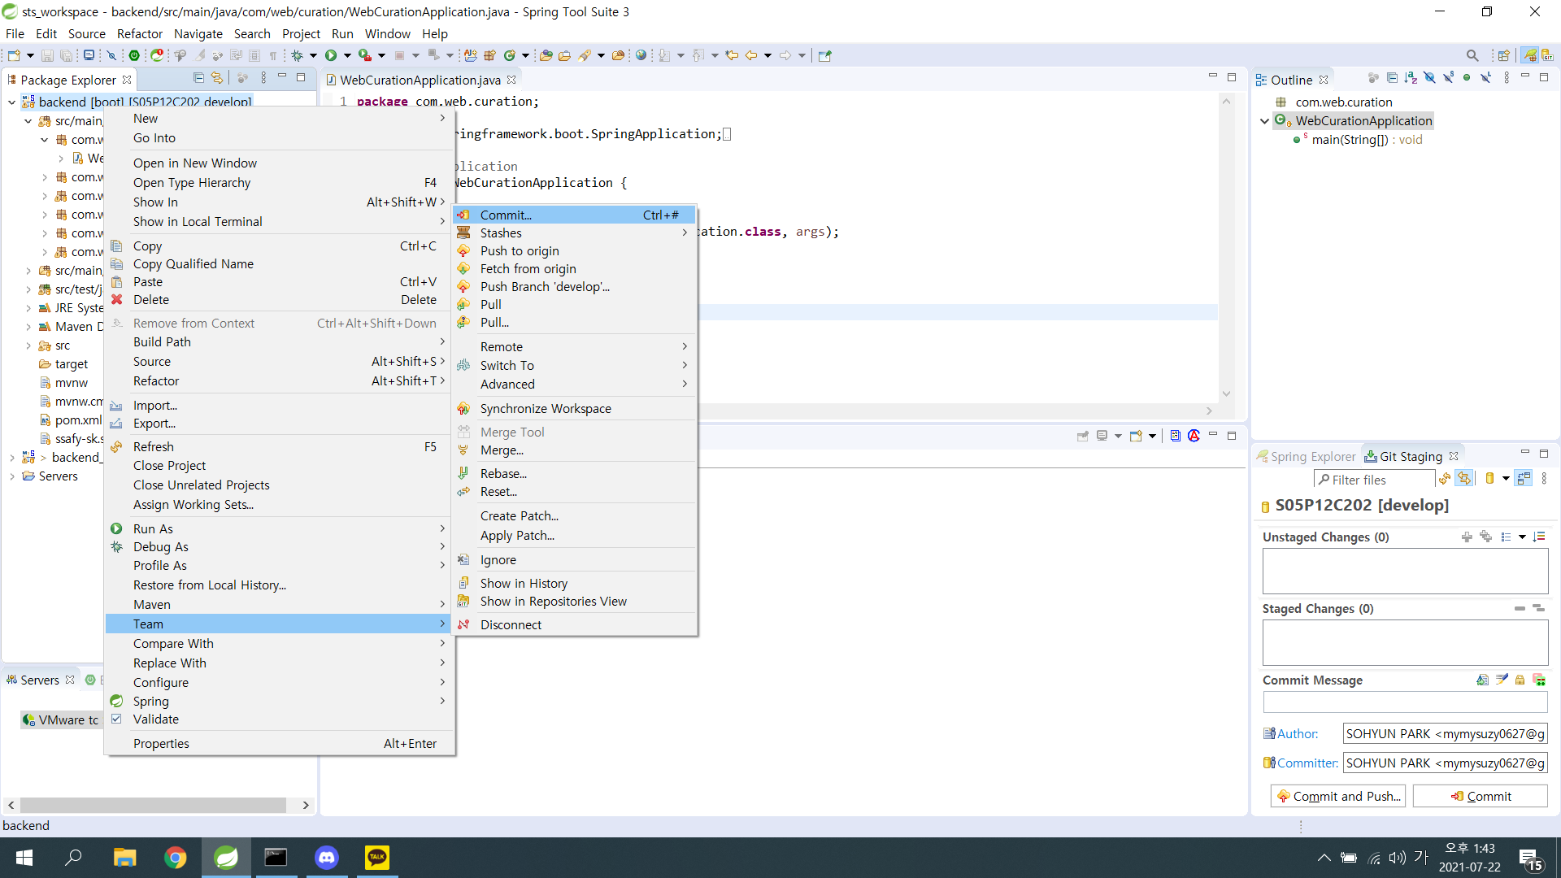The image size is (1561, 878).
Task: Click the toolbar search magnifier icon
Action: tap(1472, 55)
